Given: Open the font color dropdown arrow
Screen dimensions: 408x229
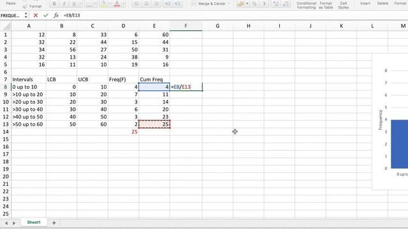Looking at the screenshot, I should [x=123, y=4].
